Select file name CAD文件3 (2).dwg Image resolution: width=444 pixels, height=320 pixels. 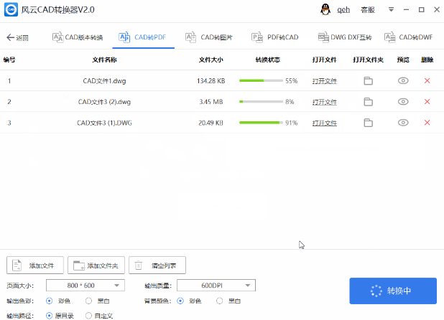pos(104,102)
